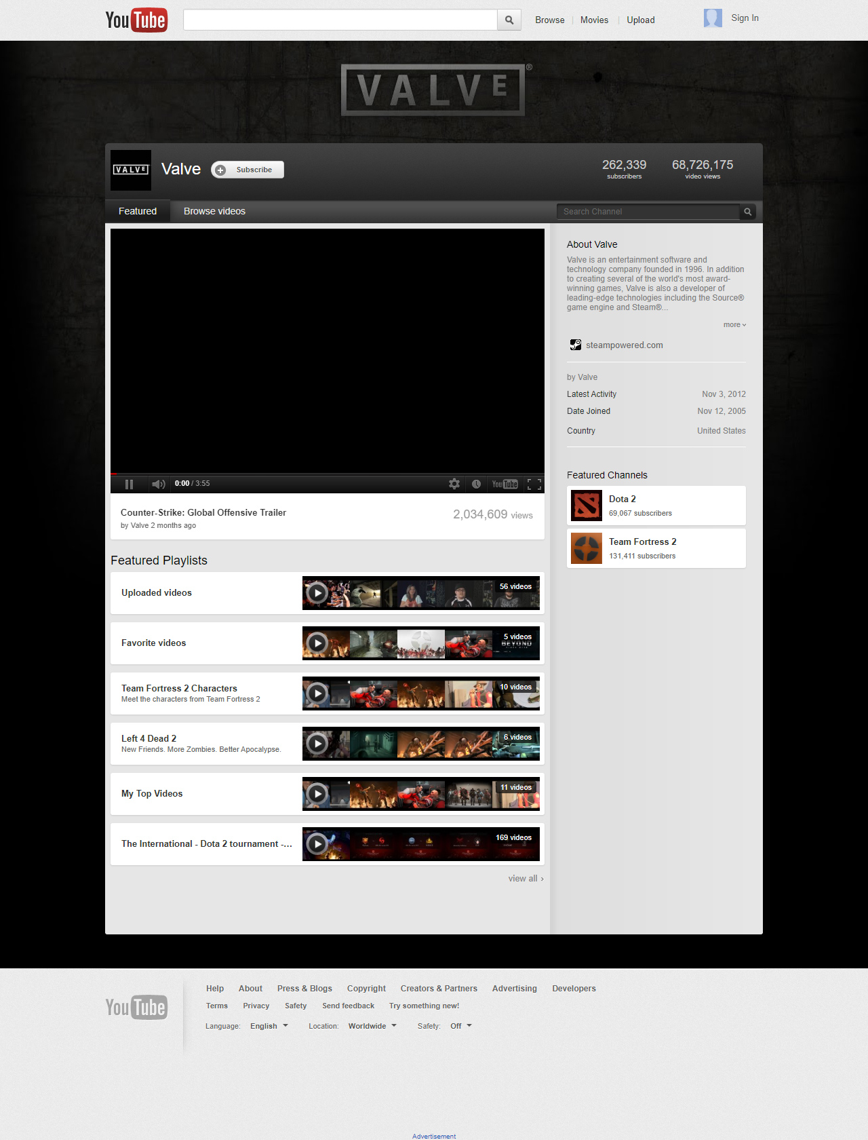868x1140 pixels.
Task: Open the Favorite videos playlist title
Action: (153, 643)
